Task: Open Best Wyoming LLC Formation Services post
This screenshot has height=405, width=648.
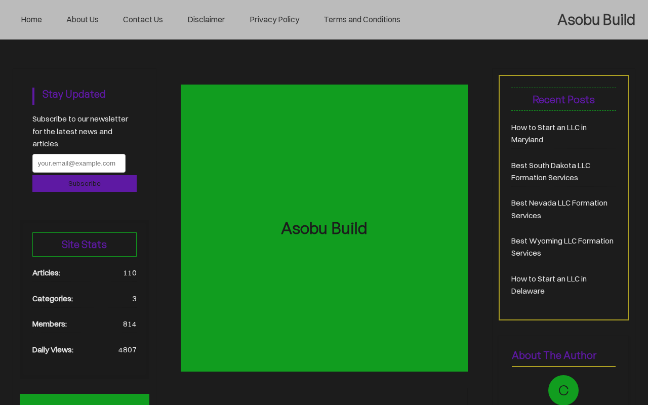Action: [x=562, y=247]
